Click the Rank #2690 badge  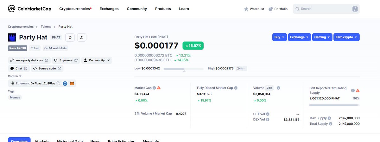[x=18, y=48]
